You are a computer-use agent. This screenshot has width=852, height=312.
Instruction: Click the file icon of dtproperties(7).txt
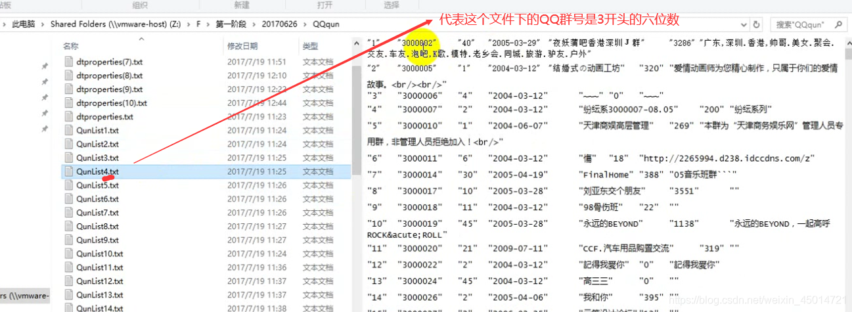70,62
